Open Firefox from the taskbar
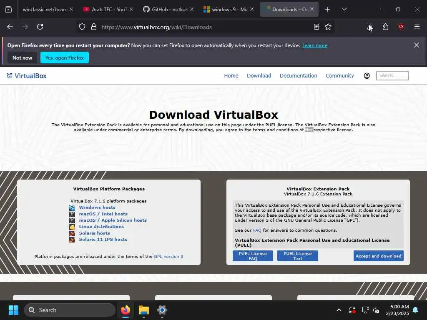 pos(126,310)
